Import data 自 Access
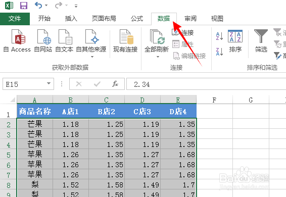This screenshot has height=197, width=286. click(17, 41)
